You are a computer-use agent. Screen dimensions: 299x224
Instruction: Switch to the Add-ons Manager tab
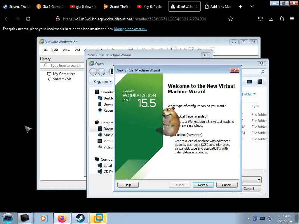click(x=218, y=7)
